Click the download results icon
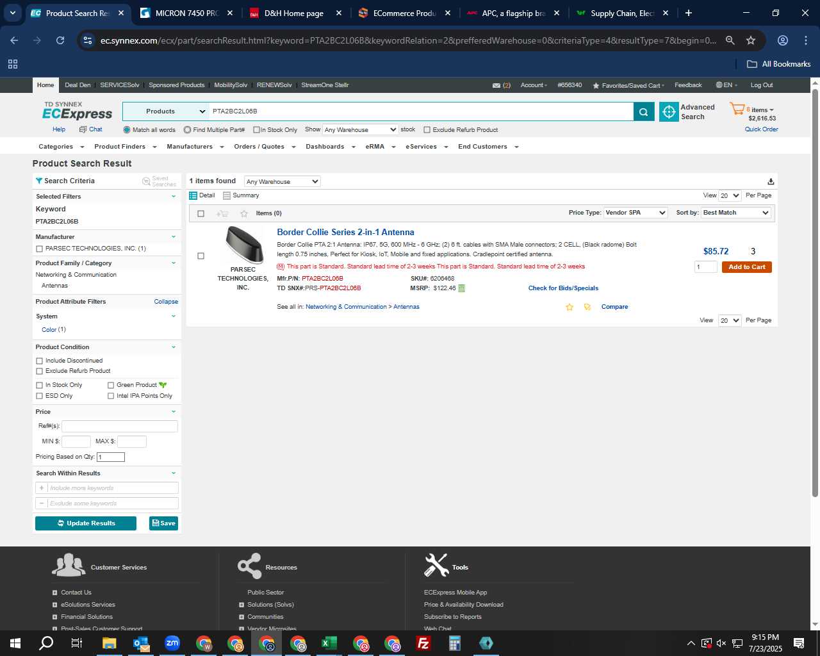Viewport: 820px width, 656px height. (x=771, y=181)
